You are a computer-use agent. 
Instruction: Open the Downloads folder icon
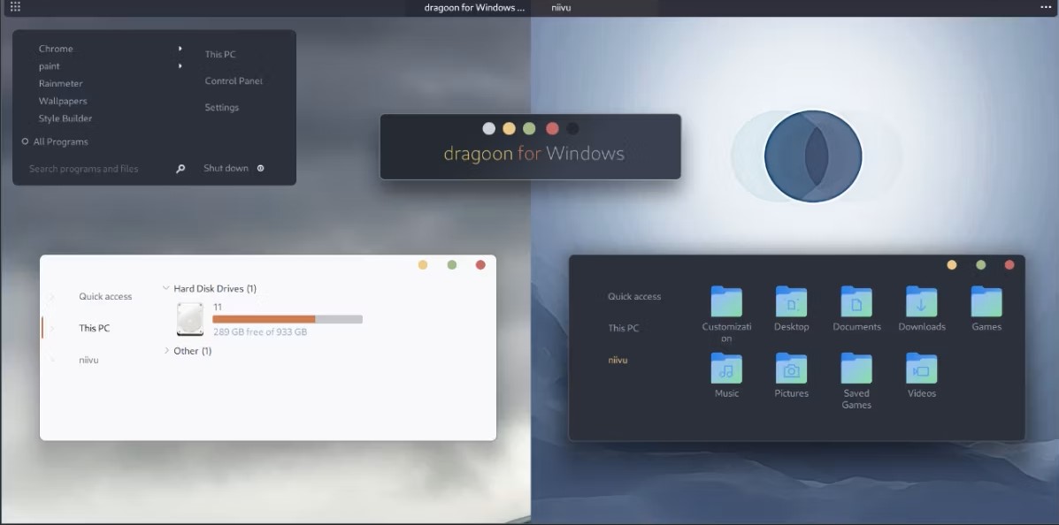pyautogui.click(x=921, y=301)
